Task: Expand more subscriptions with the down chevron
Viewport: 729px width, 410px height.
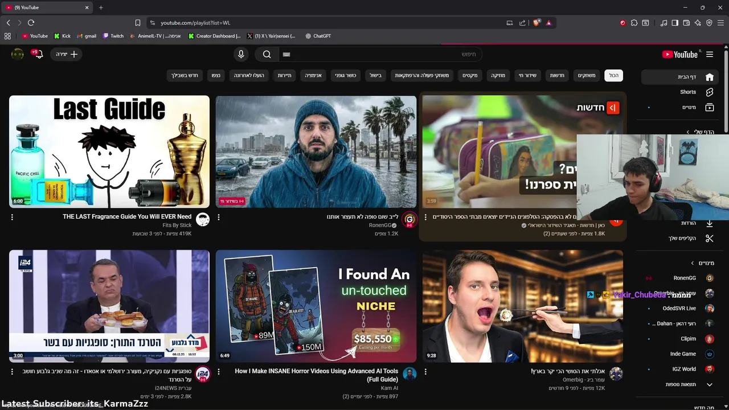Action: click(x=709, y=384)
